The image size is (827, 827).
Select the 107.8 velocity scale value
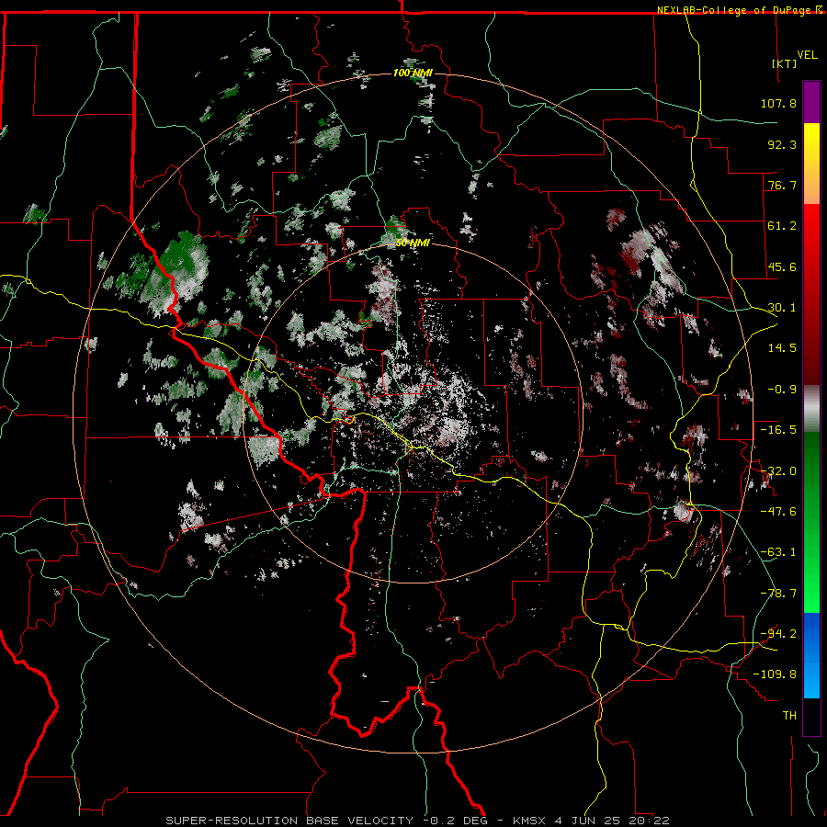click(778, 103)
